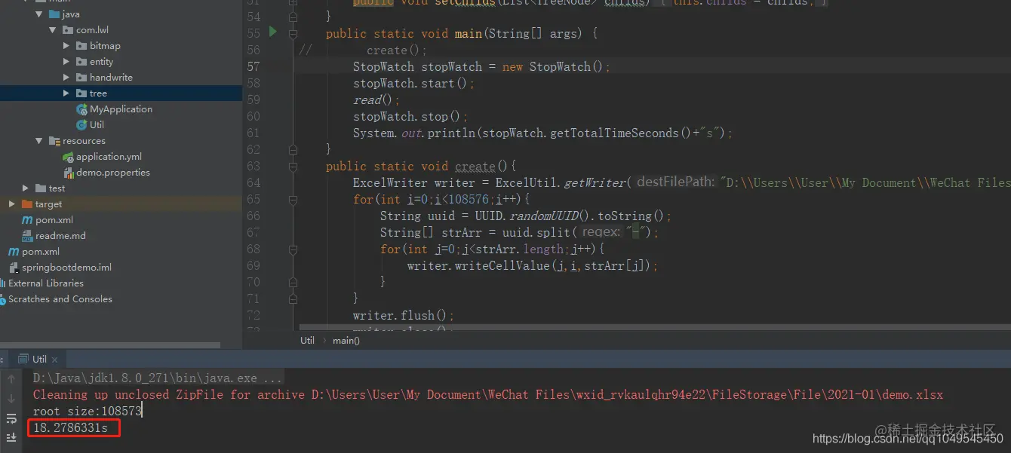Click the com.lwl package icon
The width and height of the screenshot is (1011, 453).
(68, 30)
